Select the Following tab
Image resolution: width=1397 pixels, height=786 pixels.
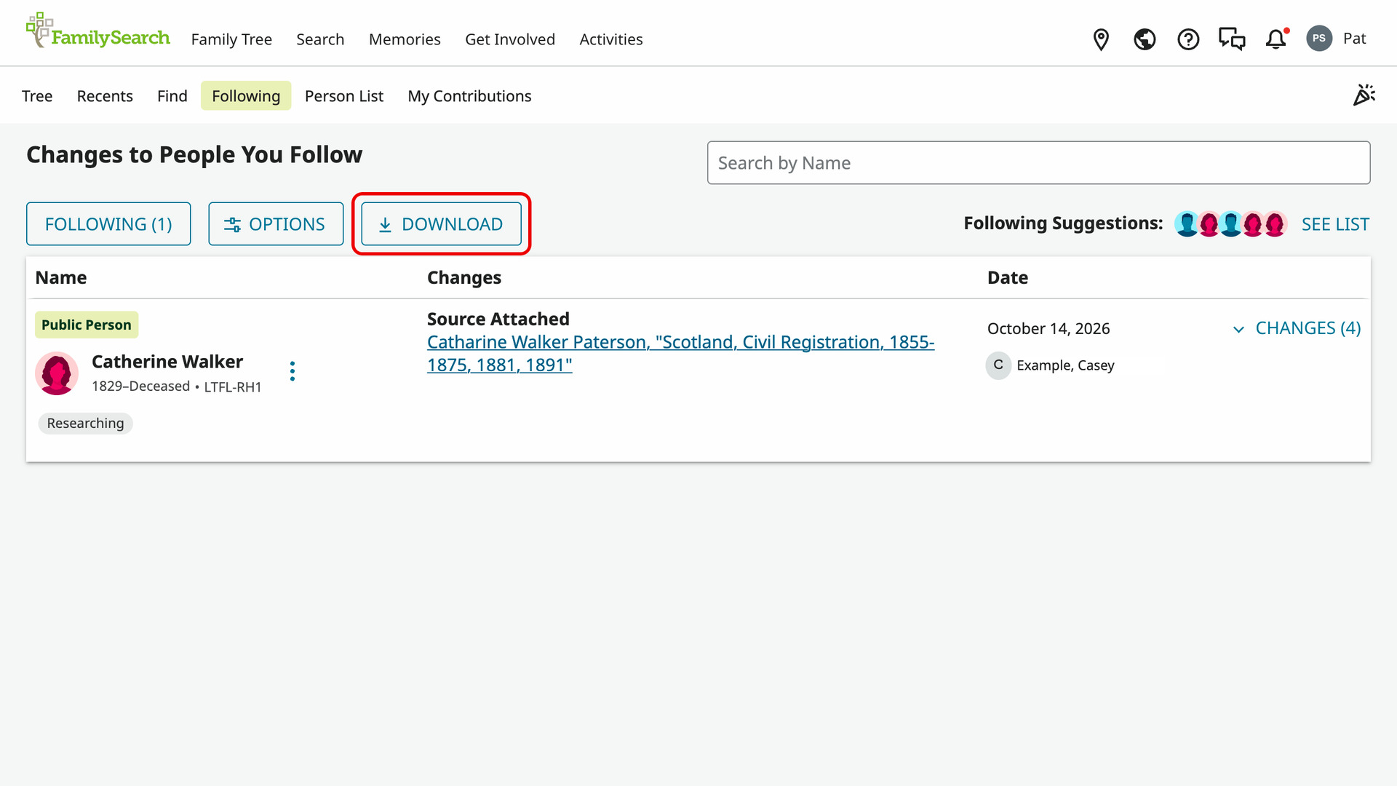pyautogui.click(x=246, y=96)
